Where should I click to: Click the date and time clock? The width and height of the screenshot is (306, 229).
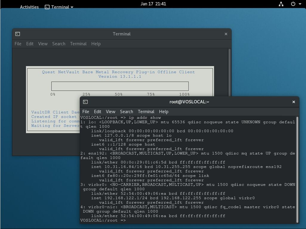click(153, 4)
